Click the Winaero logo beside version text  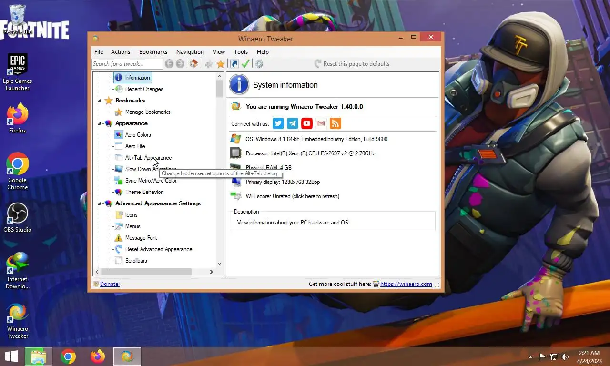[235, 106]
